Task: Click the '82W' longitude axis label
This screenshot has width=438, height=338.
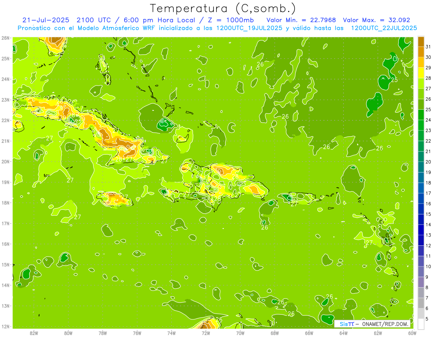Action: point(34,333)
